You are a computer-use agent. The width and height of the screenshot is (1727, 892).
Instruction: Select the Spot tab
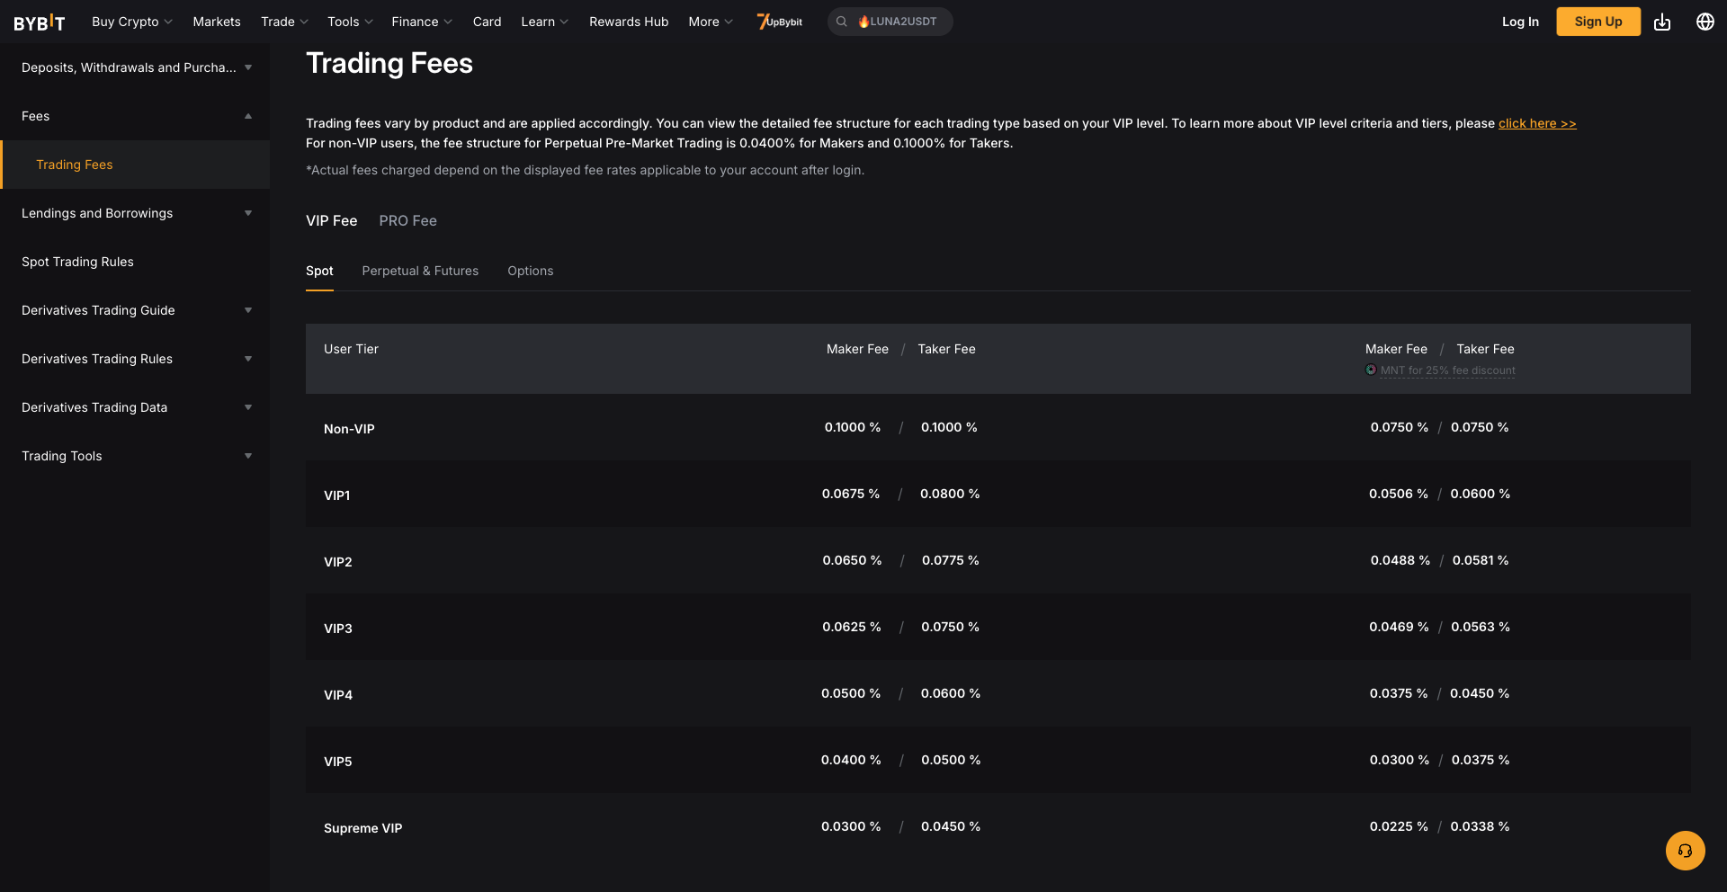pos(319,271)
